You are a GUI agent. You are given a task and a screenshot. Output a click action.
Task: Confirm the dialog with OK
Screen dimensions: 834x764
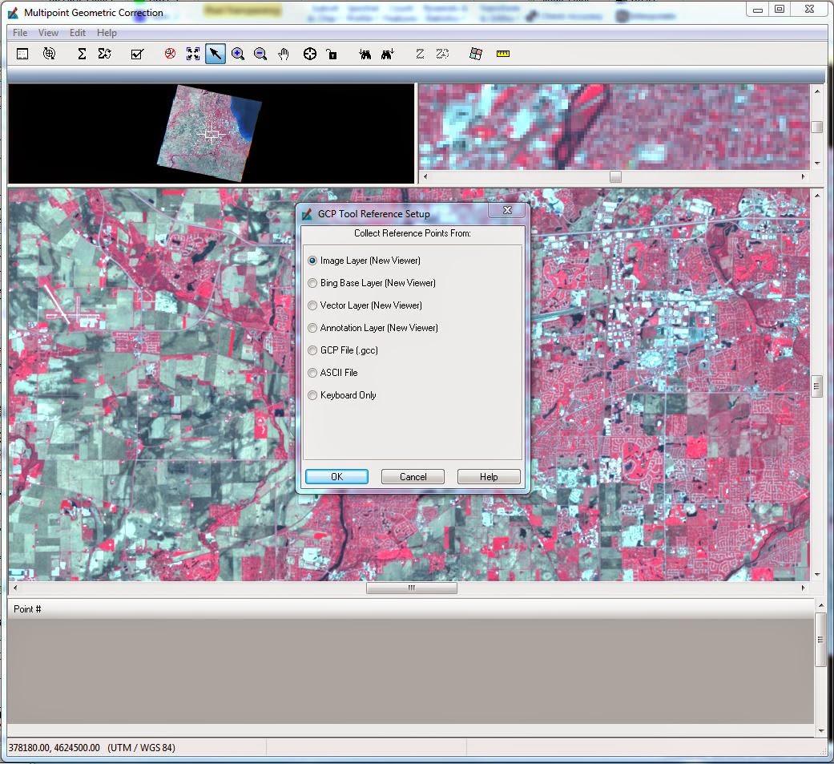(336, 477)
